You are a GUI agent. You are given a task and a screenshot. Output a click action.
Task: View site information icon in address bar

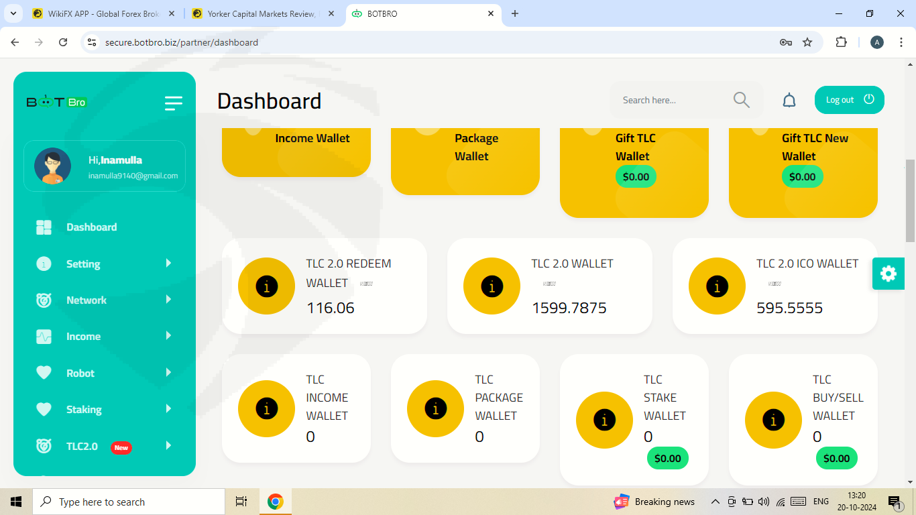coord(93,42)
